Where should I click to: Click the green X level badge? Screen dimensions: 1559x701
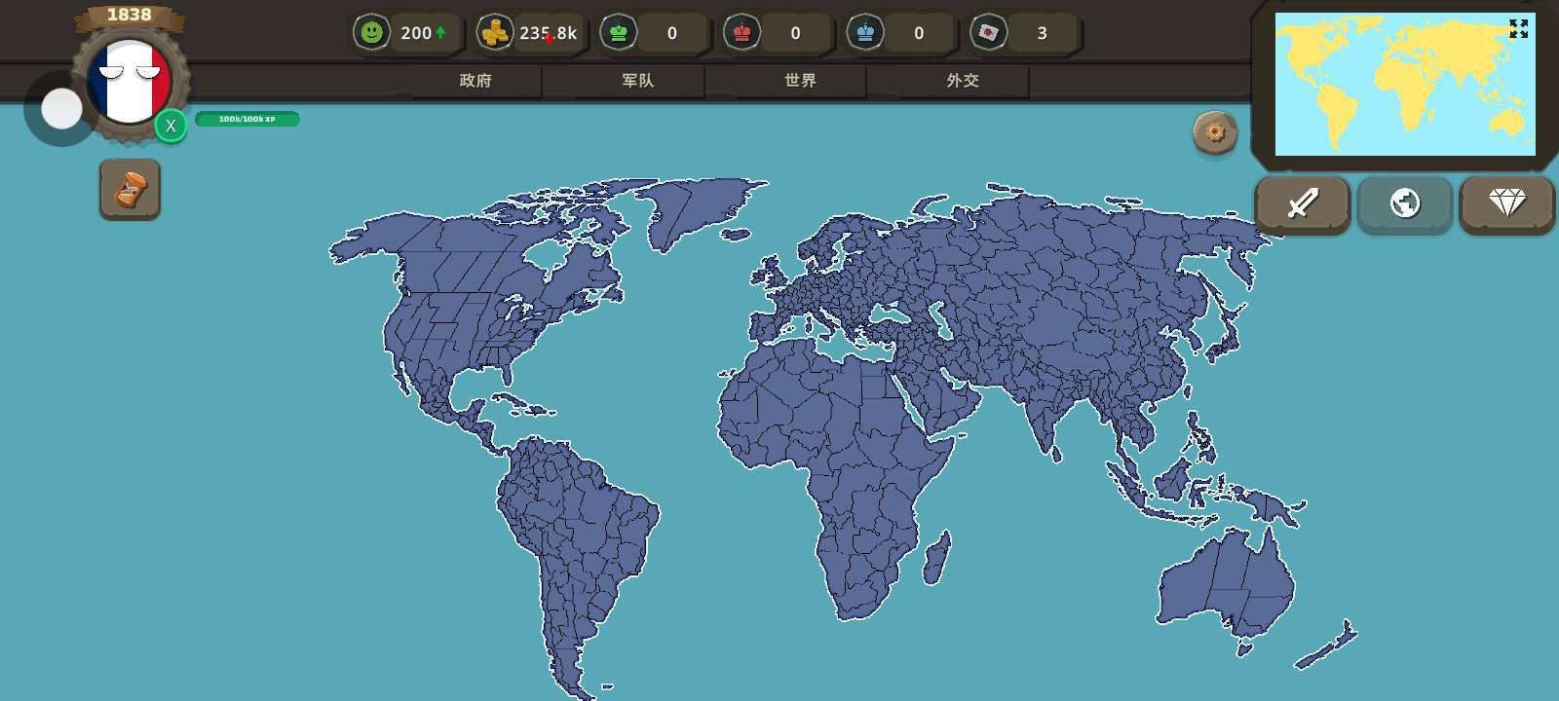point(171,126)
